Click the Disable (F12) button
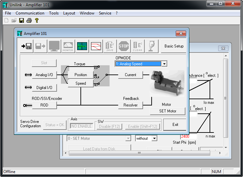Screen dimensions: 243x177 coord(109,127)
